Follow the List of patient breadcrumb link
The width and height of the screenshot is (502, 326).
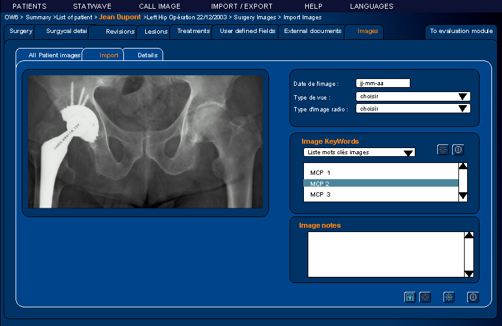coord(74,17)
